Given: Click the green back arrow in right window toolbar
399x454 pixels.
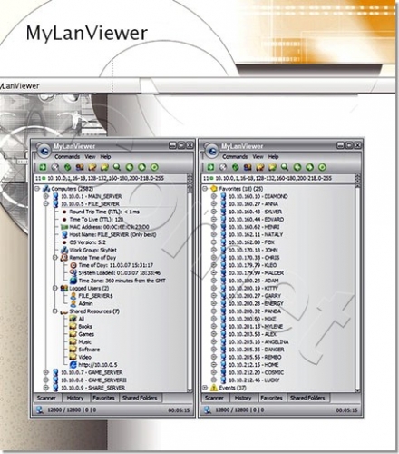Looking at the screenshot, I should pyautogui.click(x=297, y=167).
